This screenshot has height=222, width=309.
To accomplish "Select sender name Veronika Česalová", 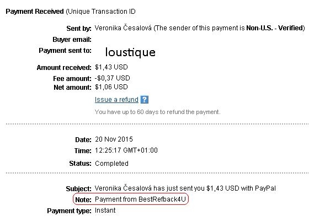I will [x=123, y=28].
